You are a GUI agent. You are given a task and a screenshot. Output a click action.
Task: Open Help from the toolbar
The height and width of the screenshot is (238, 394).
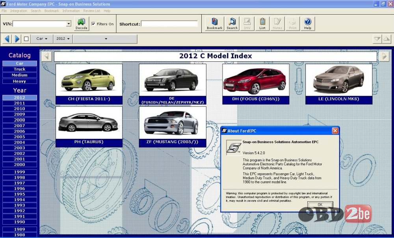pyautogui.click(x=308, y=24)
